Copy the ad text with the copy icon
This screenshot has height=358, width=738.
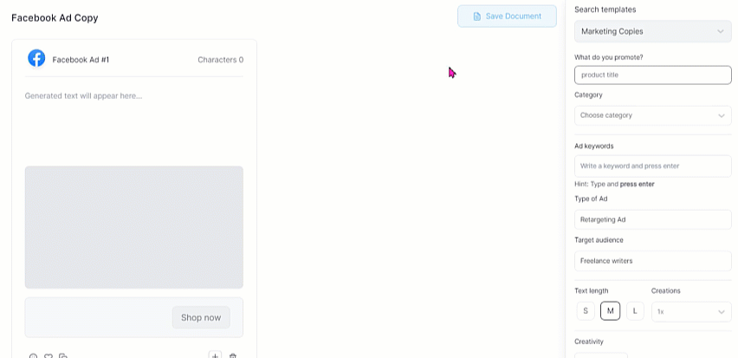(x=63, y=356)
